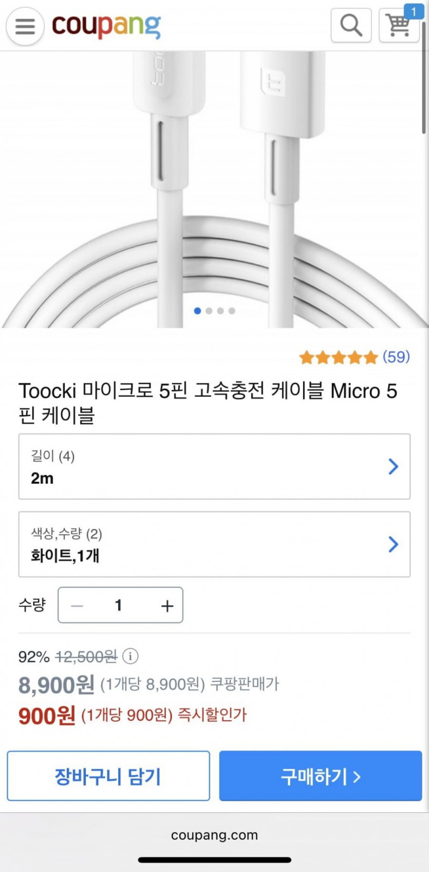The image size is (429, 872).
Task: Select the second image carousel dot
Action: [209, 311]
